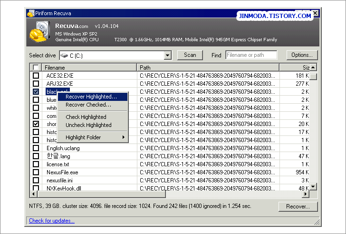Select the ARJ32.EXE filename
The image size is (346, 234).
coord(59,83)
